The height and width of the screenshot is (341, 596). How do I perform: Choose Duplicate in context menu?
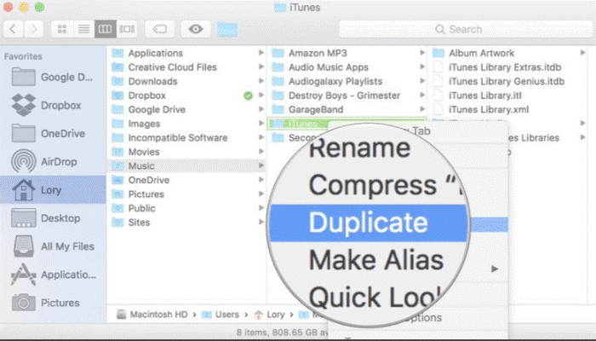click(x=368, y=223)
